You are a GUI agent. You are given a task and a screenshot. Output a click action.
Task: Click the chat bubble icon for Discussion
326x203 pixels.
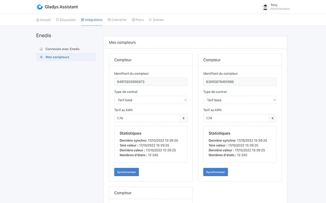57,20
